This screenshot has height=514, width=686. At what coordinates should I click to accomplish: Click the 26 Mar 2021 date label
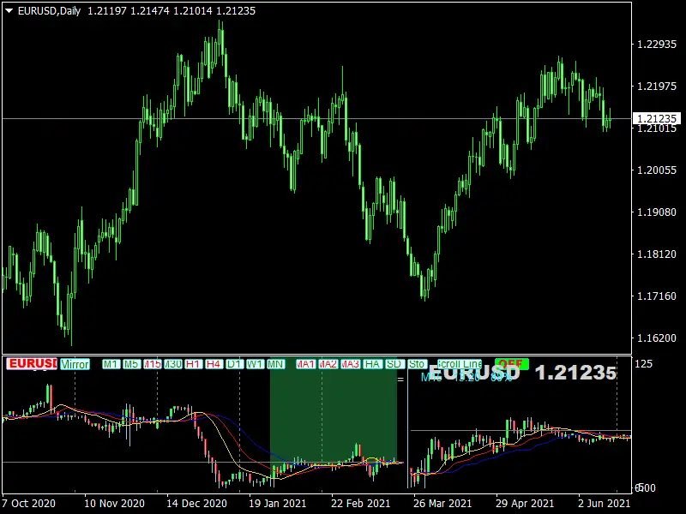442,504
